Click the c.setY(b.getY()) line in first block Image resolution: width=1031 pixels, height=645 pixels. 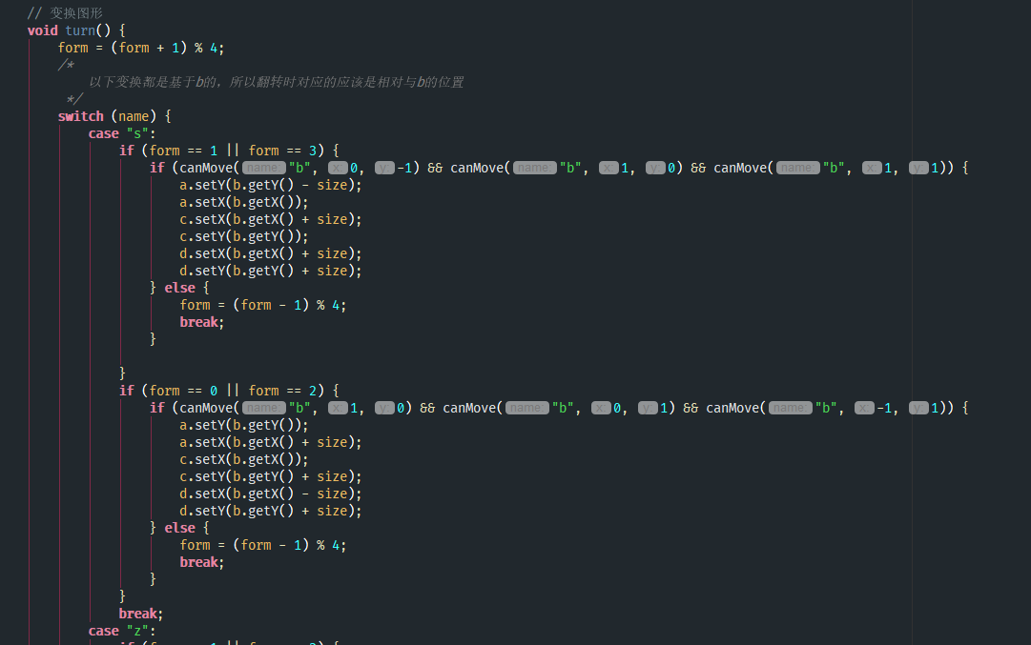pyautogui.click(x=244, y=236)
